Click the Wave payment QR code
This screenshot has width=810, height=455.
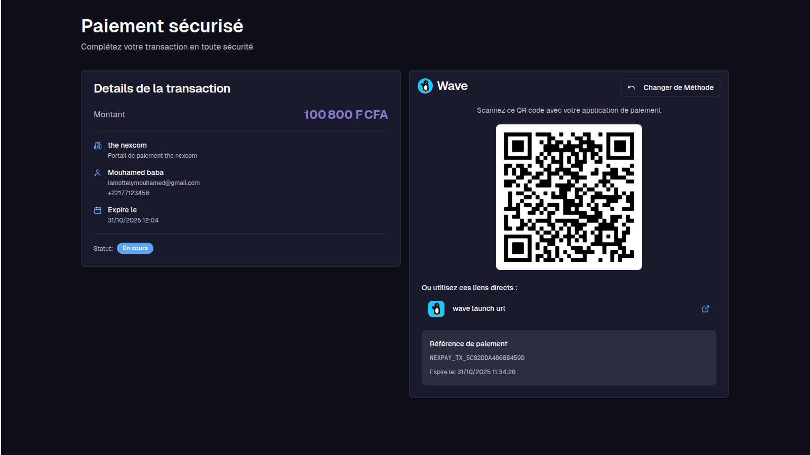(x=569, y=197)
